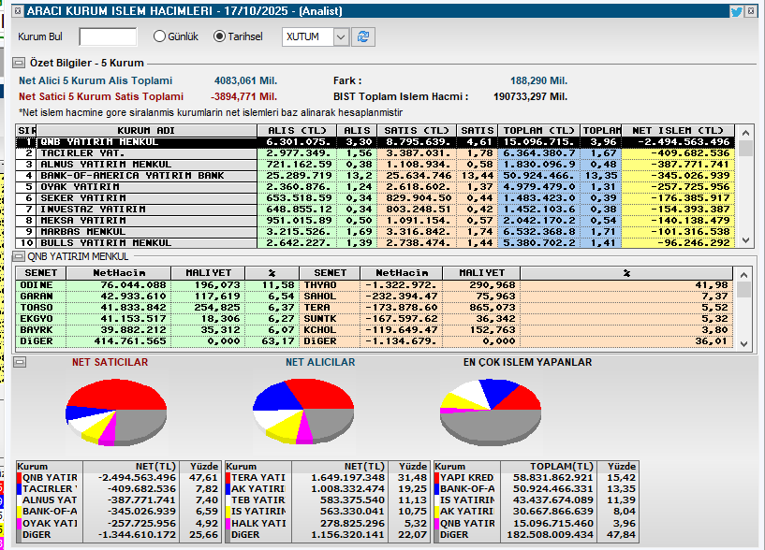Collapse the QNB YATIRIM MENKUL section
Screen dimensions: 765x550
tap(19, 256)
